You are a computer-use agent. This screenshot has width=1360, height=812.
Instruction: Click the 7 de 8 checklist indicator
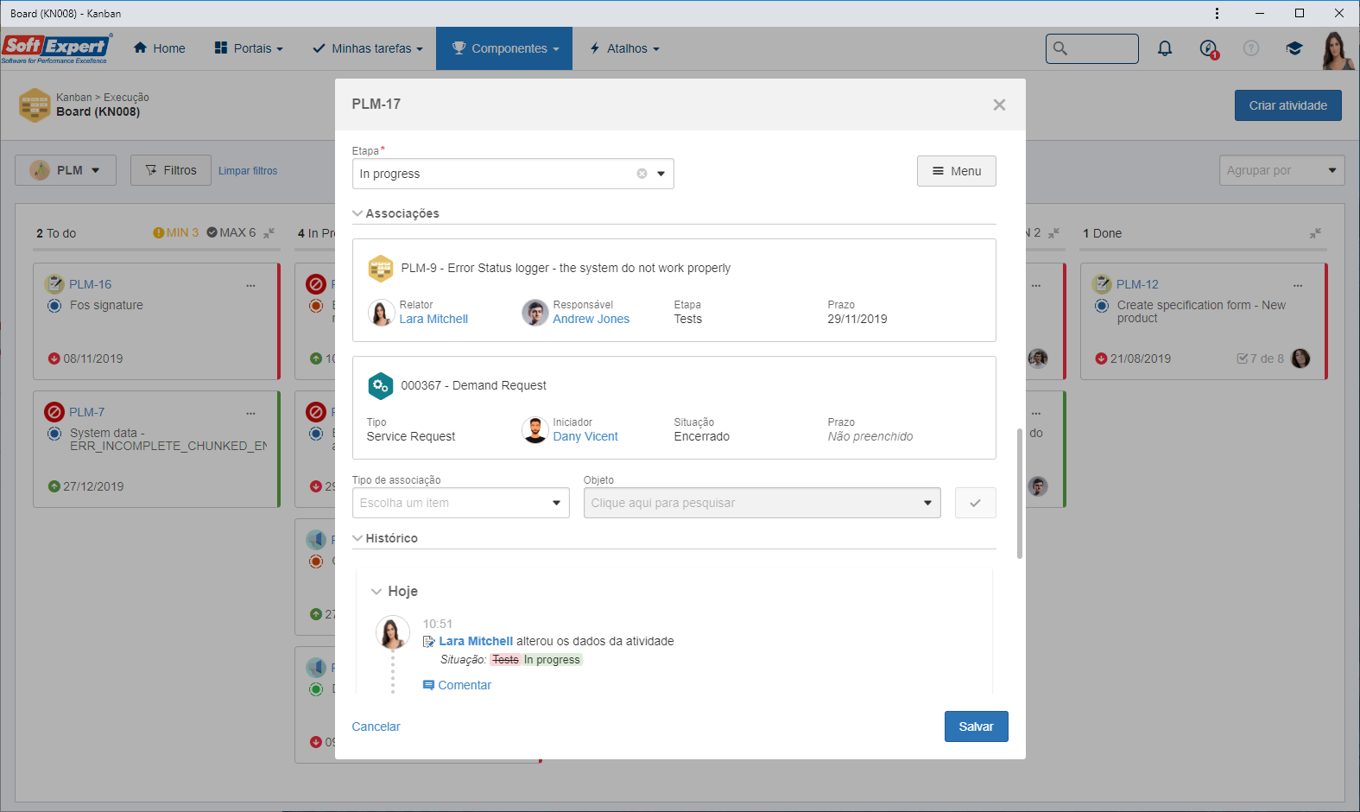pos(1260,358)
